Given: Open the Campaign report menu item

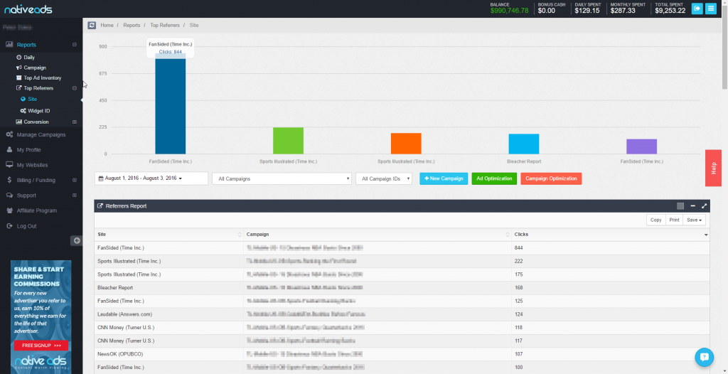Looking at the screenshot, I should point(35,68).
